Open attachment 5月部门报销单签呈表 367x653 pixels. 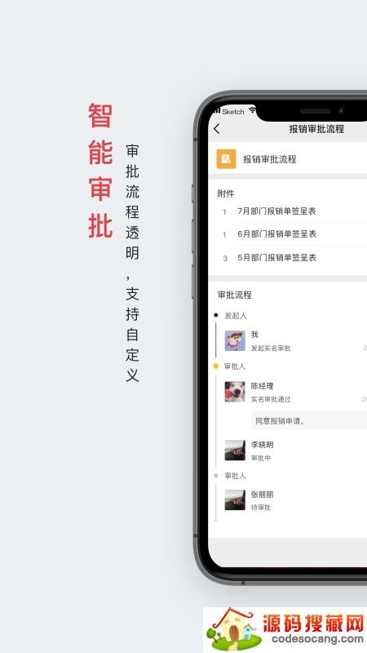point(276,258)
